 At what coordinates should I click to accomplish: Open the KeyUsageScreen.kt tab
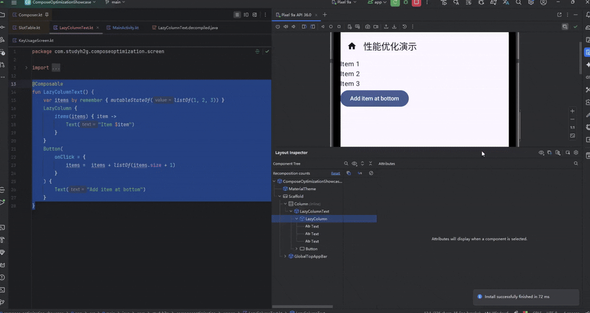(33, 40)
